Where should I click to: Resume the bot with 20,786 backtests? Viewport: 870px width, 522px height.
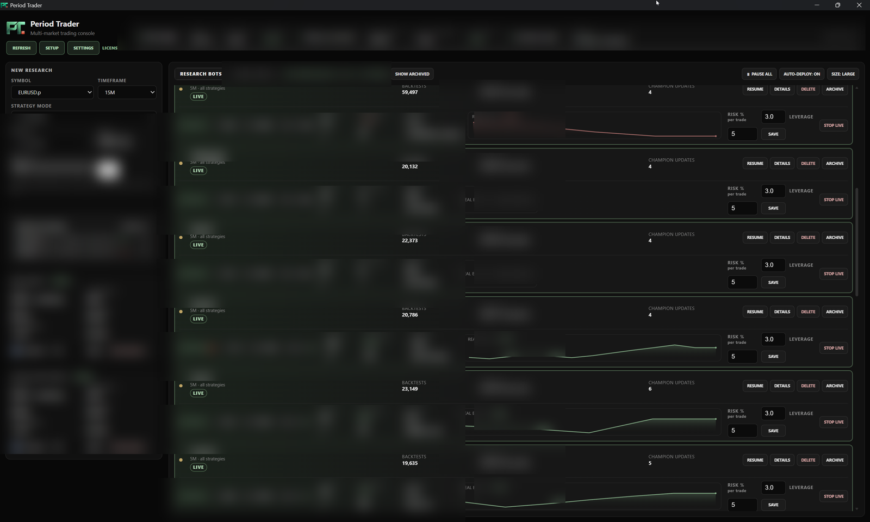click(755, 312)
